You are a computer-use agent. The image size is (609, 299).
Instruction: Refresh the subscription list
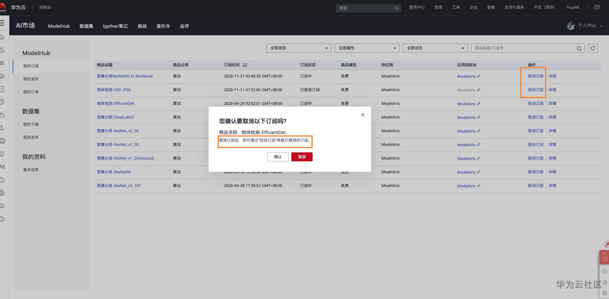593,48
